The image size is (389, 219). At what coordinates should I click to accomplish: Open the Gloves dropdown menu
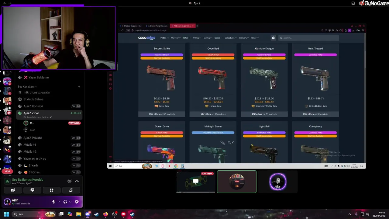click(208, 38)
